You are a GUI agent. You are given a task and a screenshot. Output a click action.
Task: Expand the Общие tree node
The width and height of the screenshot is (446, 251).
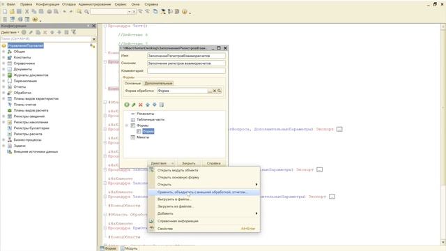(3, 52)
